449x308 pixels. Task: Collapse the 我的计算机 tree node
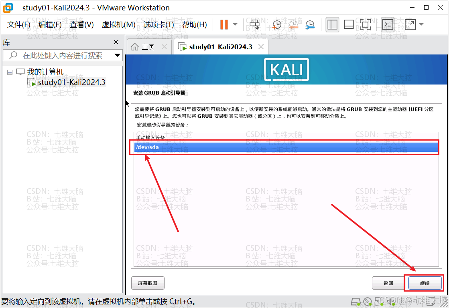click(x=10, y=72)
